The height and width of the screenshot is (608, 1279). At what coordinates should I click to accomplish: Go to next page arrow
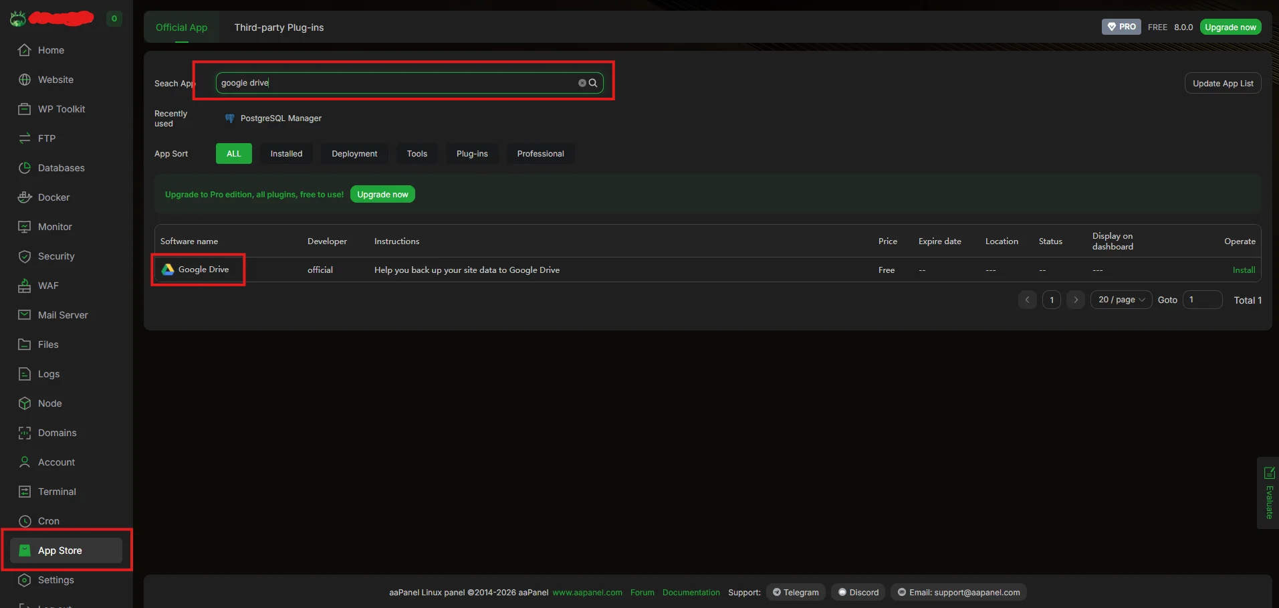coord(1076,300)
